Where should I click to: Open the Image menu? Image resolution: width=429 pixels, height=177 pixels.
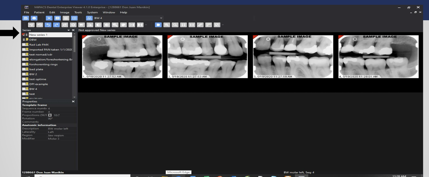coord(65,12)
